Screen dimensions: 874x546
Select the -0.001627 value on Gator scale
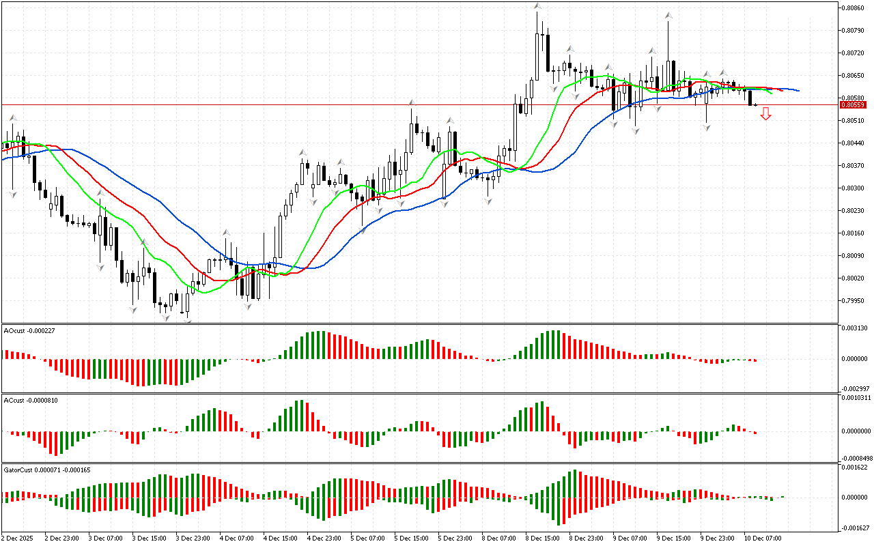pyautogui.click(x=856, y=528)
